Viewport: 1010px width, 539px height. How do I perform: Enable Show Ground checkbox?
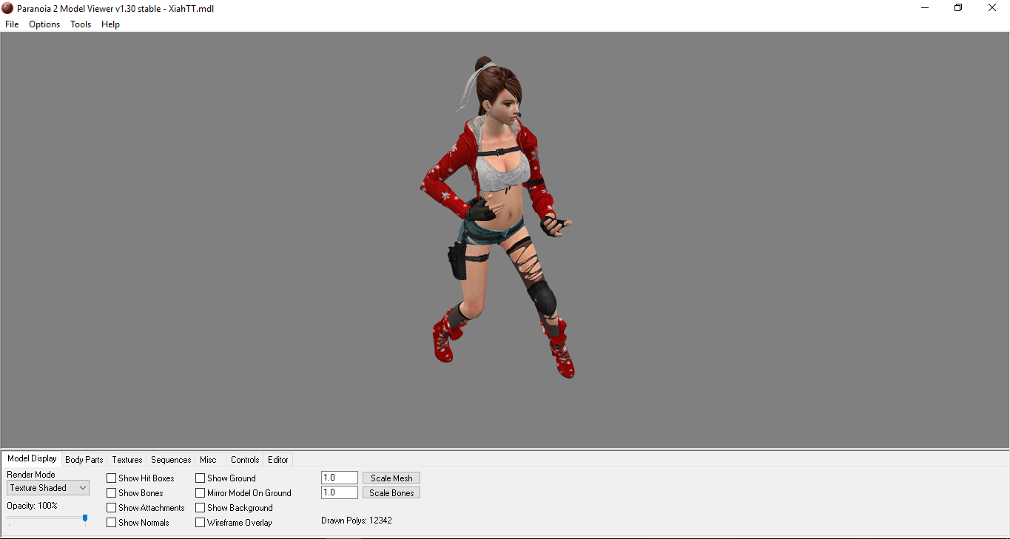coord(201,478)
